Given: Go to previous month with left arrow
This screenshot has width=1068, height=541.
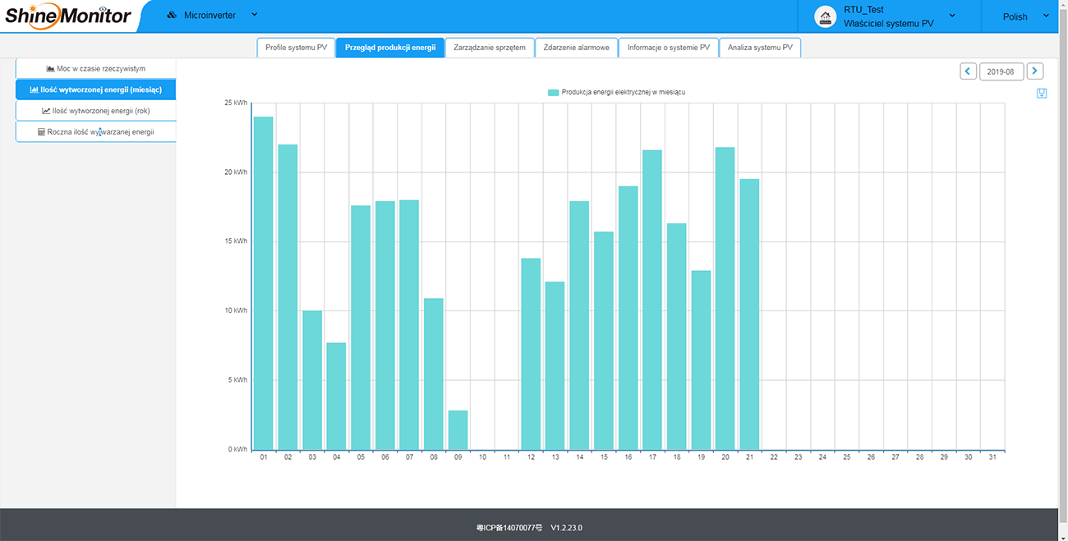Looking at the screenshot, I should click(968, 71).
